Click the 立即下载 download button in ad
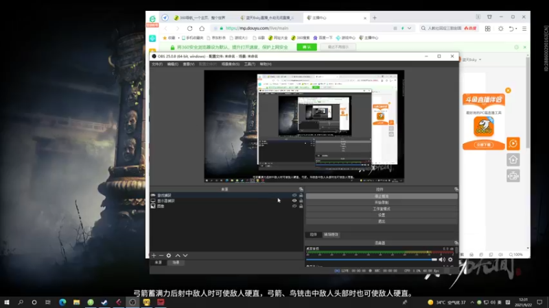The height and width of the screenshot is (308, 549). [484, 144]
